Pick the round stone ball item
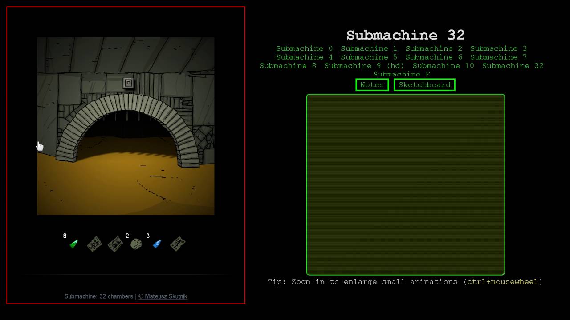Screen dimensions: 570x320 click(x=136, y=244)
